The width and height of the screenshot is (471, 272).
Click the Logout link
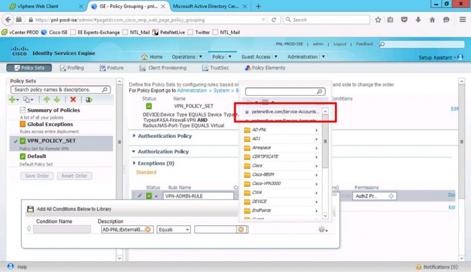click(x=340, y=44)
